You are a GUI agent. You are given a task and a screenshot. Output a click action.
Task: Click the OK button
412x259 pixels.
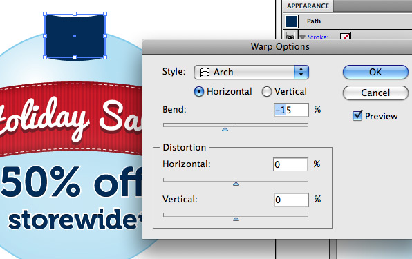(x=375, y=72)
